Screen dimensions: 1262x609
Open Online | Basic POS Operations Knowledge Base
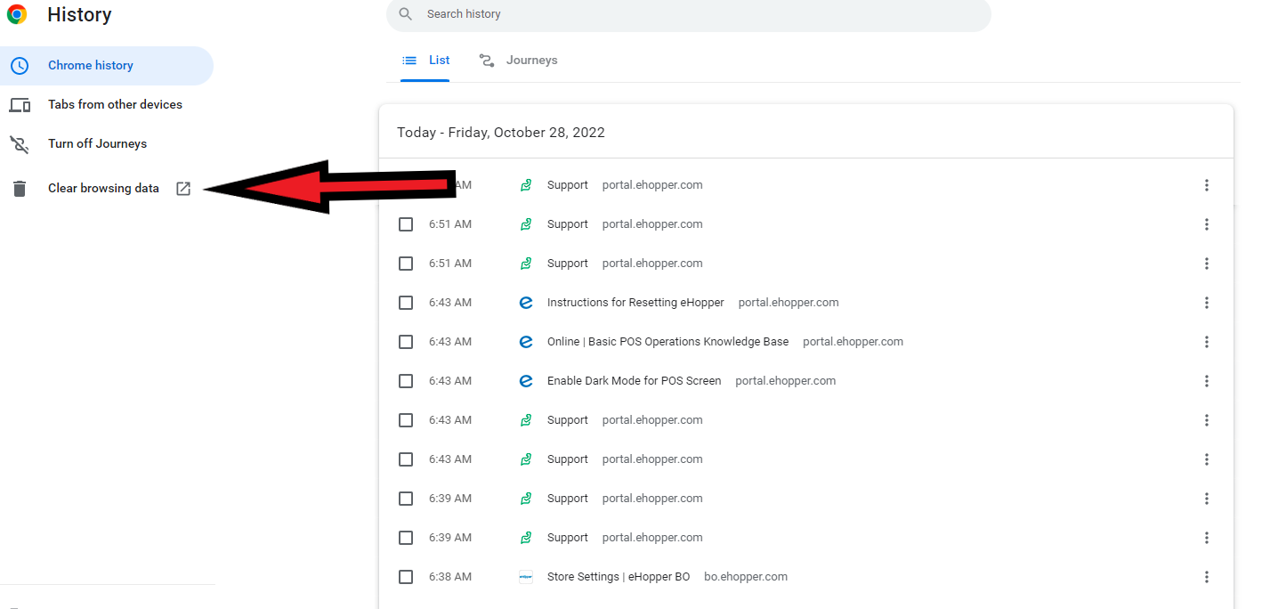(x=667, y=342)
